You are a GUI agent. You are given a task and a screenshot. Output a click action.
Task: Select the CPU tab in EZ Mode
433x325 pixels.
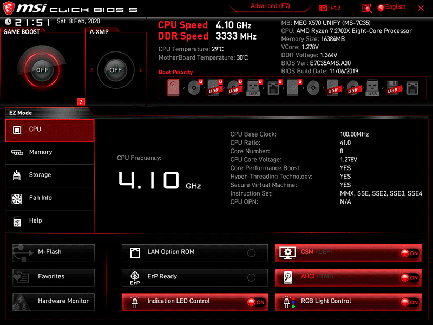[50, 130]
